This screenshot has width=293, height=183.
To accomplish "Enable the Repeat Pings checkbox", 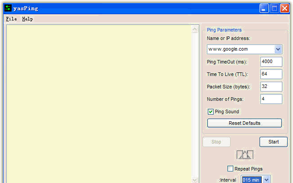I will [x=230, y=169].
